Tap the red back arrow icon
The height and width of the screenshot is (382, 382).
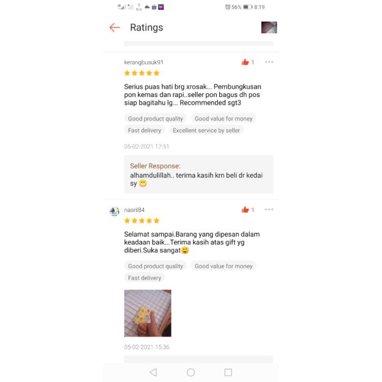point(115,28)
